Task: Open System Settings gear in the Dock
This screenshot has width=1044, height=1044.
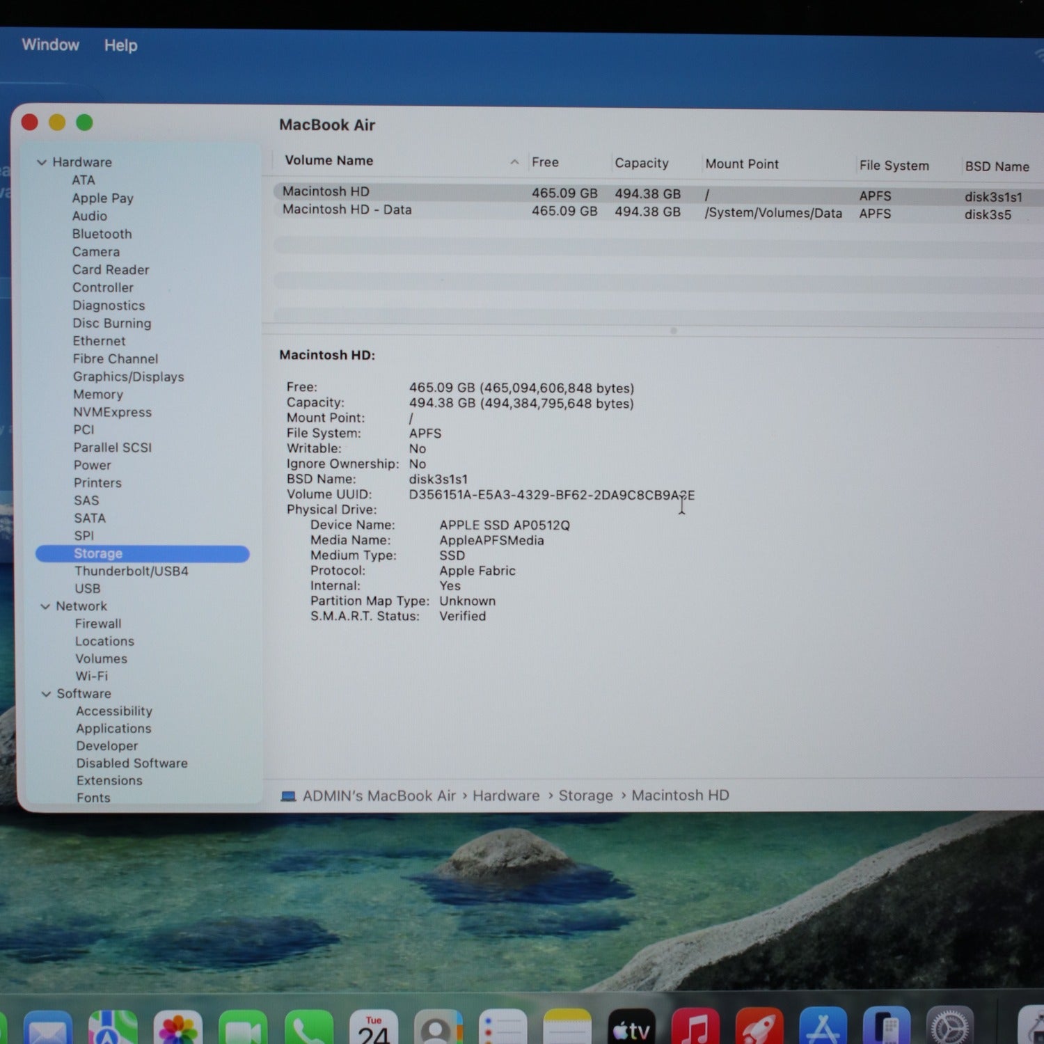Action: tap(950, 1027)
